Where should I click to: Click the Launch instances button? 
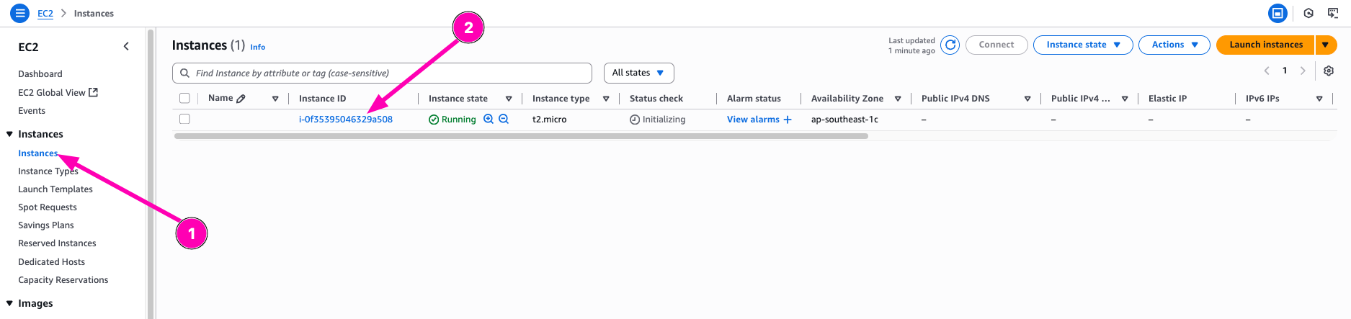[x=1265, y=45]
